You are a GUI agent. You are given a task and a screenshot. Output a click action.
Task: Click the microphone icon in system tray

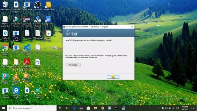[163, 108]
